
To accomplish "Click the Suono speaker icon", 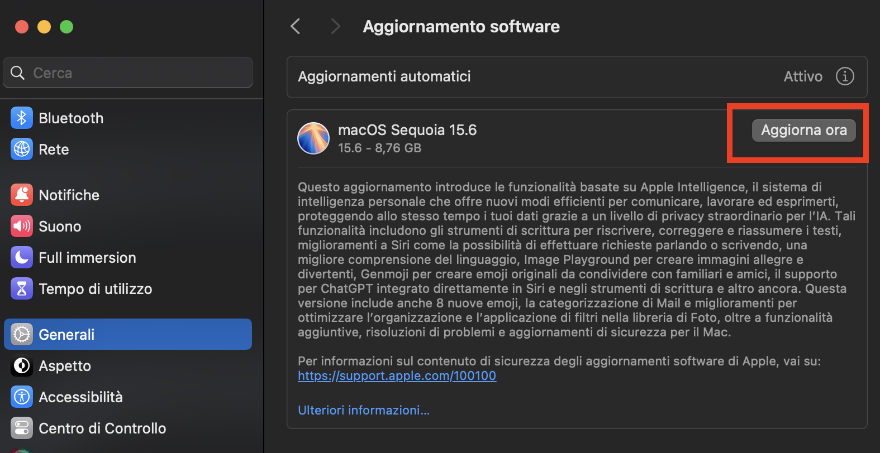I will pos(21,226).
